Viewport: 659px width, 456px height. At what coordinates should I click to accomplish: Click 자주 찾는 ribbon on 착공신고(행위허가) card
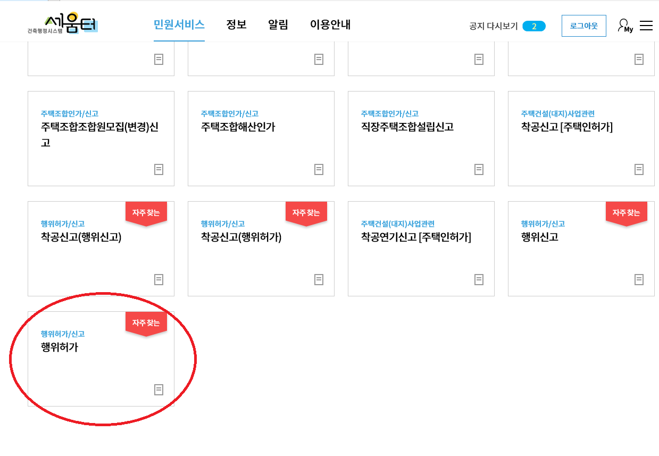[x=306, y=213]
